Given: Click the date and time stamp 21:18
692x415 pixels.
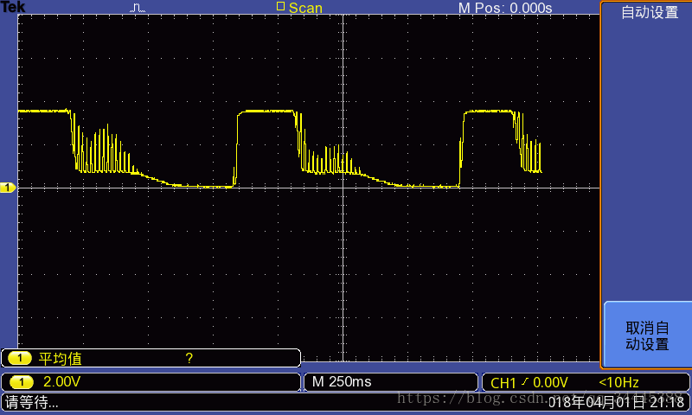Looking at the screenshot, I should 616,402.
